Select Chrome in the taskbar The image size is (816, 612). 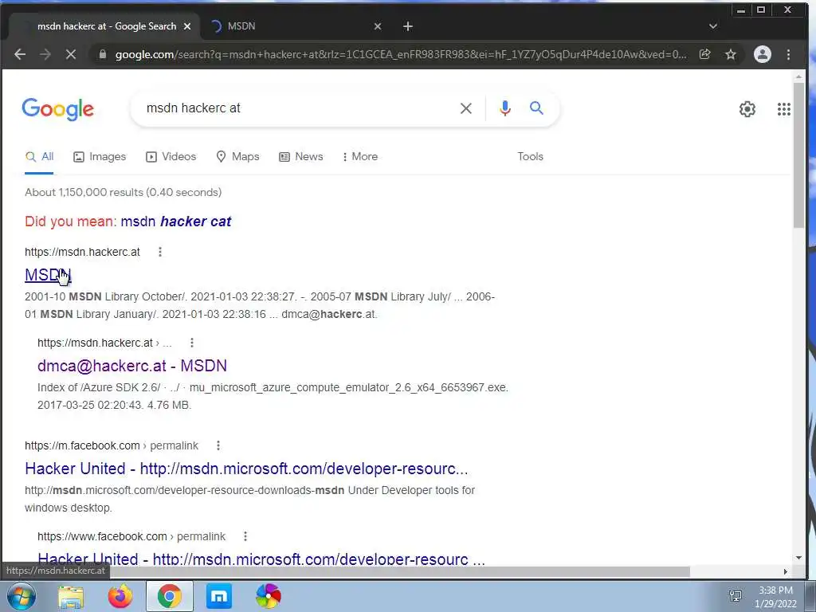169,596
